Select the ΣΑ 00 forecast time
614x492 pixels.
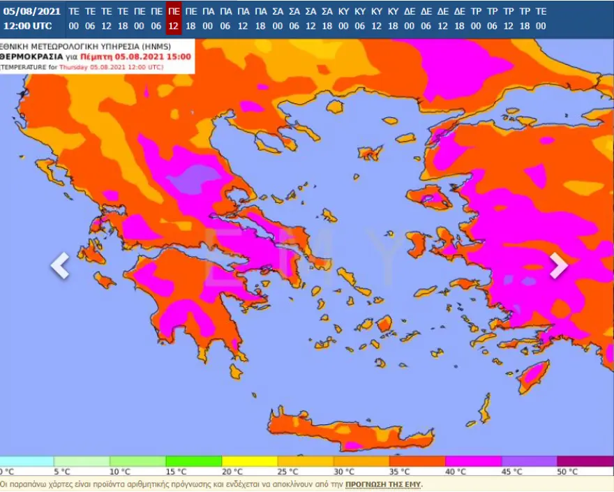click(x=278, y=19)
